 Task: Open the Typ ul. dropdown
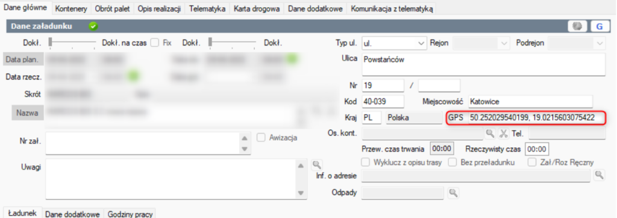[x=421, y=43]
